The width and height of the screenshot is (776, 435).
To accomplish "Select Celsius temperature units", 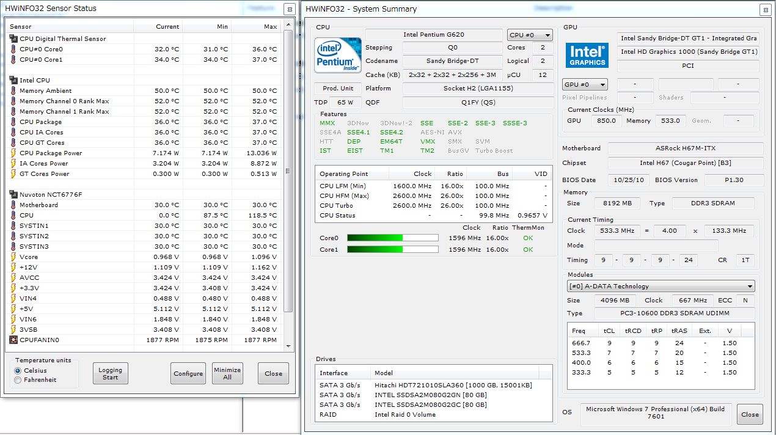I will point(18,370).
